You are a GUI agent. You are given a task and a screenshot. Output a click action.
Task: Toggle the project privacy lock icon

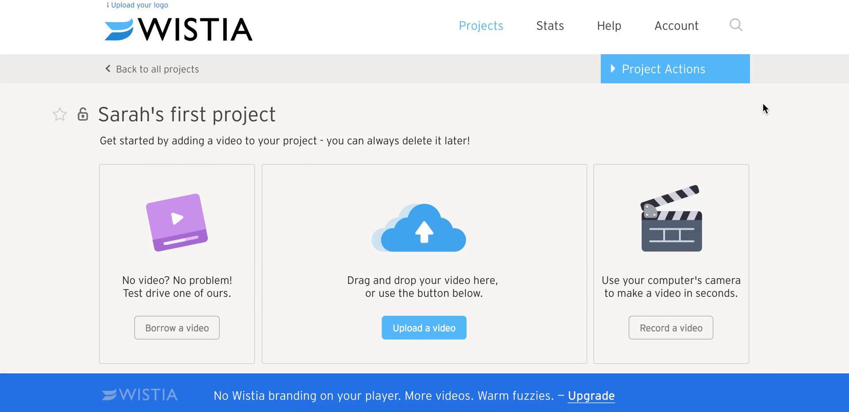point(83,114)
